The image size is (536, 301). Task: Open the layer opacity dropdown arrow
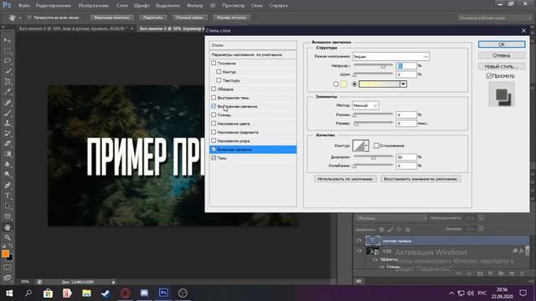[481, 218]
